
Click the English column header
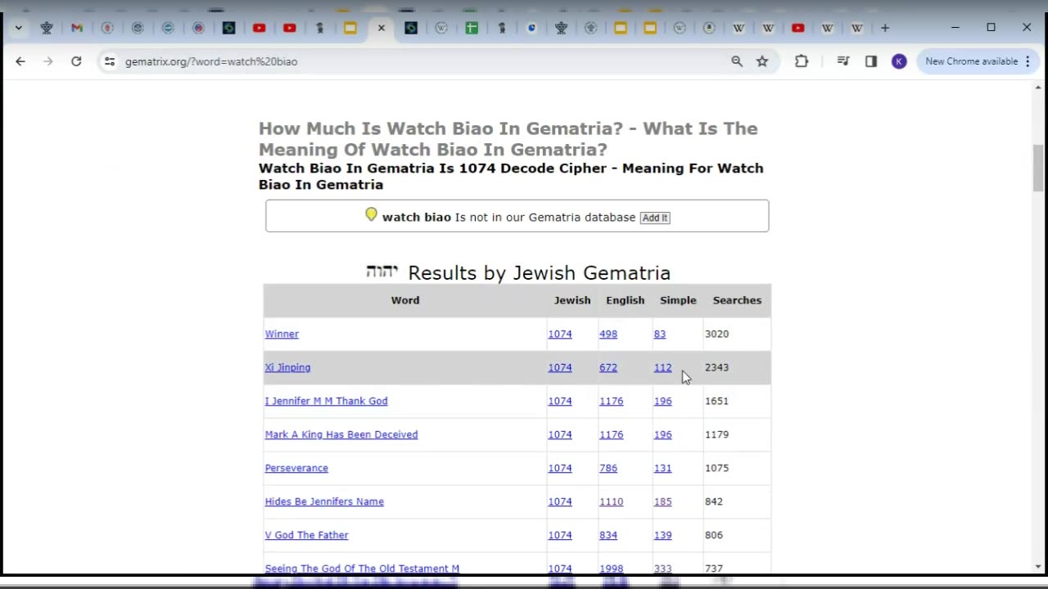click(x=626, y=300)
